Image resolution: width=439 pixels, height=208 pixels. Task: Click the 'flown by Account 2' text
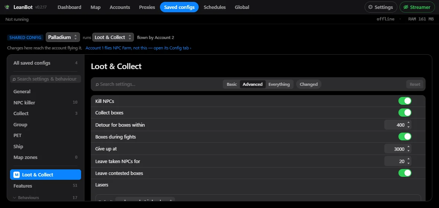coord(156,38)
